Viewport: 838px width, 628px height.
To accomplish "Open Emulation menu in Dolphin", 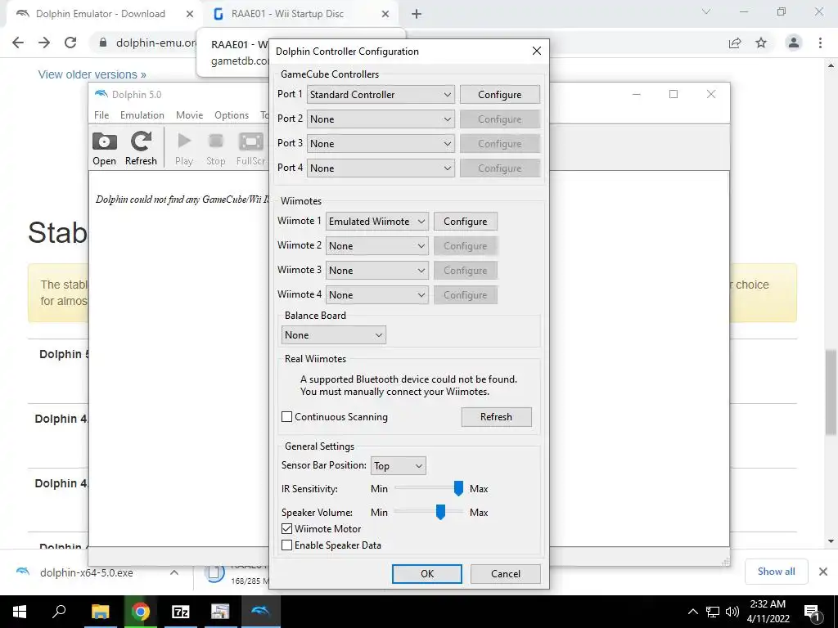I will point(142,114).
